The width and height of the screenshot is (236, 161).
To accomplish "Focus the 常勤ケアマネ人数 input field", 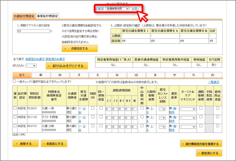I will 34,31.
